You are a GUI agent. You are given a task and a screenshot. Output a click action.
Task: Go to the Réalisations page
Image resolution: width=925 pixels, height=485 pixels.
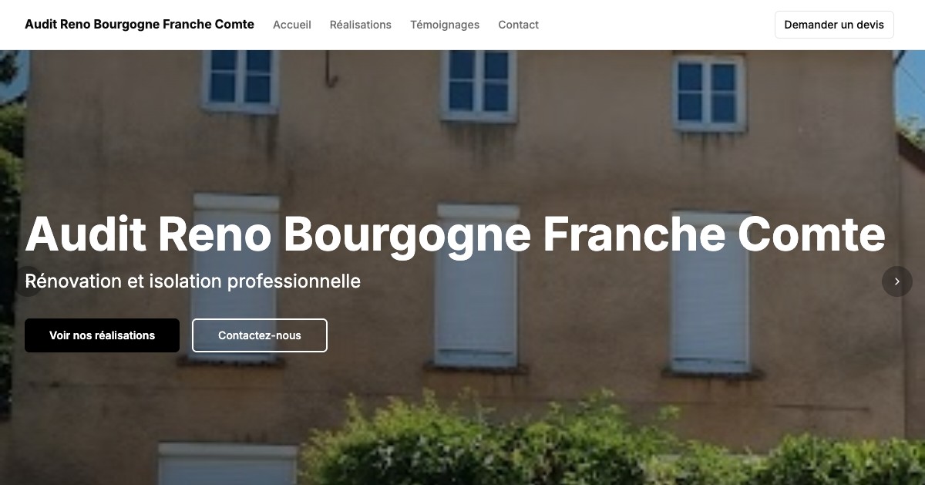coord(361,25)
